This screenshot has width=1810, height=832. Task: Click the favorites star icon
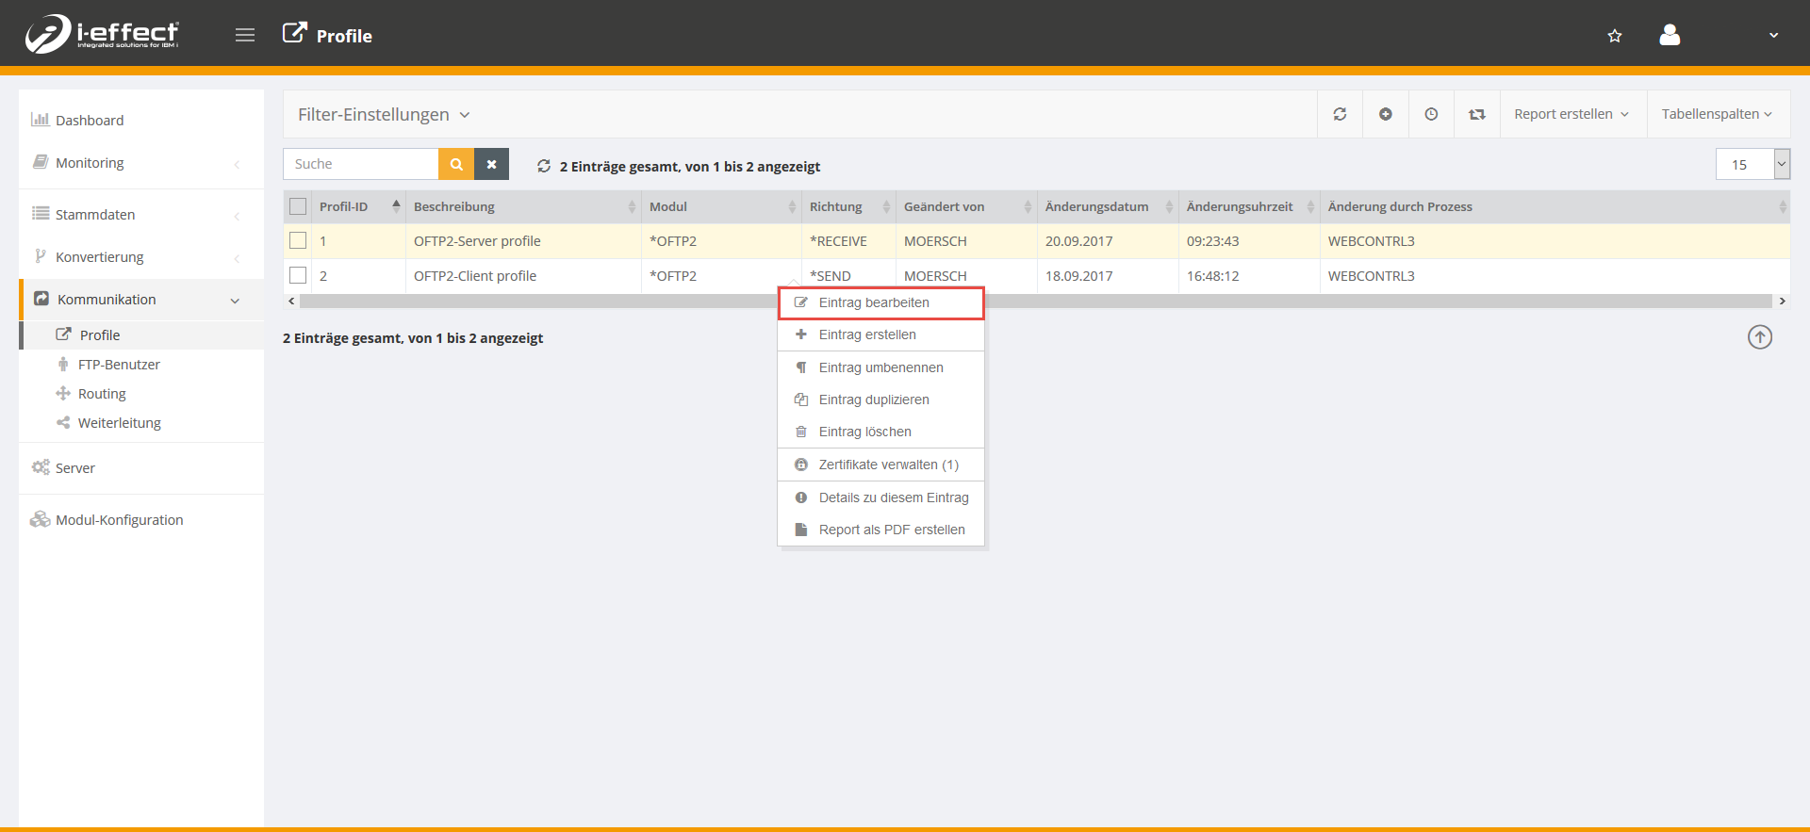1615,36
